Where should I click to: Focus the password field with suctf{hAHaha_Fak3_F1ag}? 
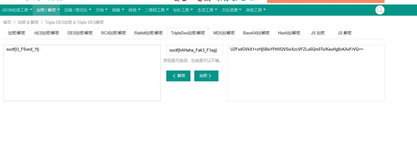[x=195, y=50]
